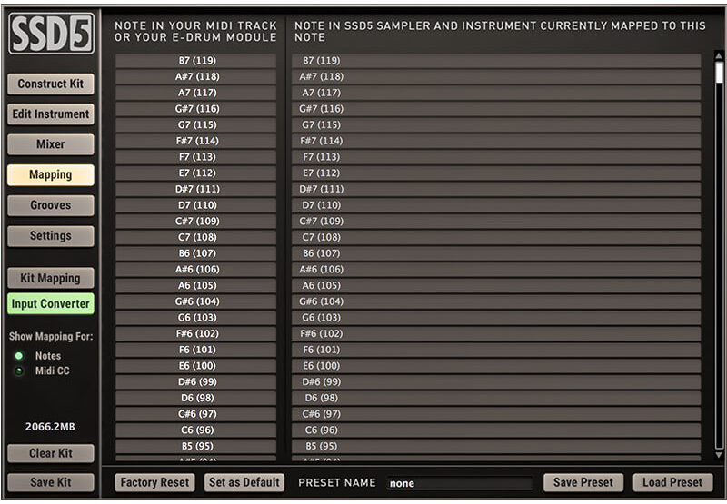Click Load Preset
This screenshot has height=504, width=727.
click(672, 482)
